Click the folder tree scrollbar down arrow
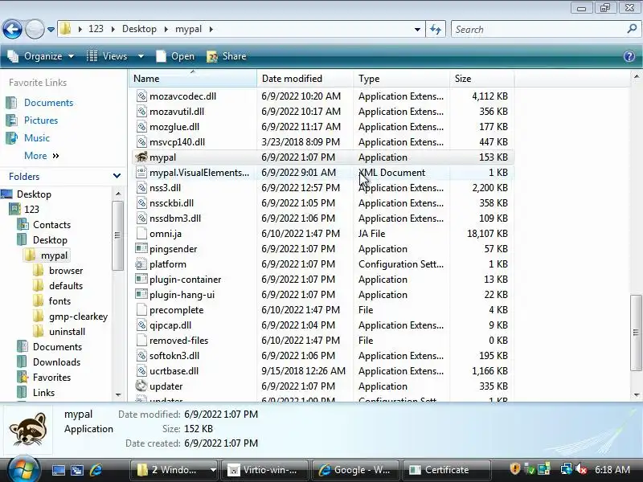This screenshot has height=482, width=643. click(118, 394)
